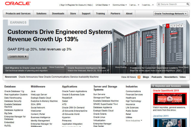
Task: Open the 'I want to...' dropdown
Action: pos(148,5)
